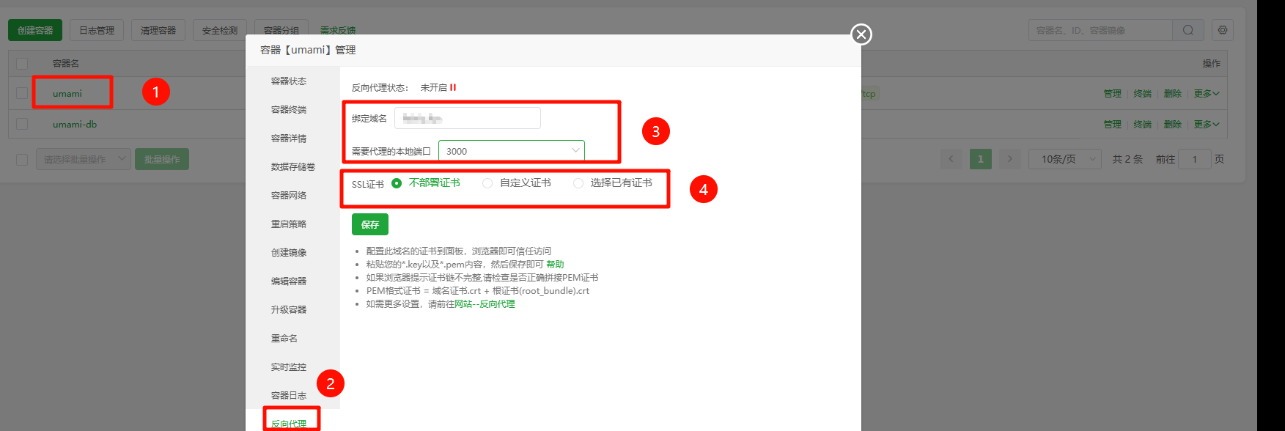The height and width of the screenshot is (431, 1285).
Task: Focus the 前往 page number input
Action: click(1194, 159)
